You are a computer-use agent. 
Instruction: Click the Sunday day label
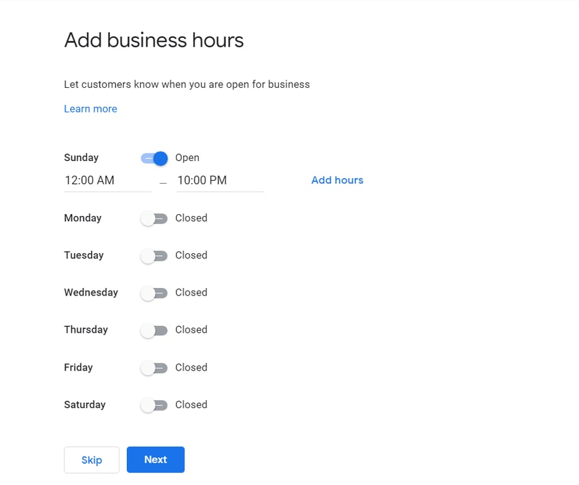(81, 157)
